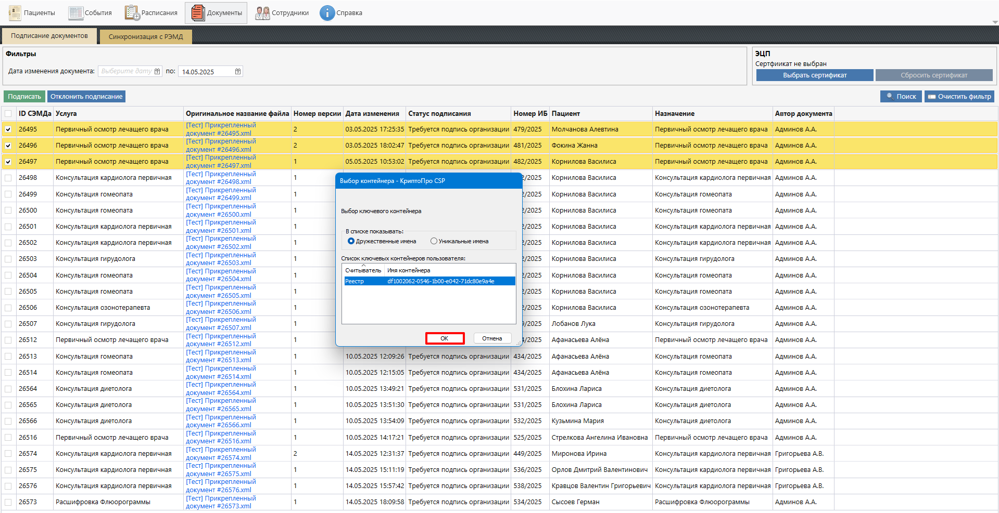Open attached file link for document 26566
Image resolution: width=999 pixels, height=513 pixels.
(221, 421)
